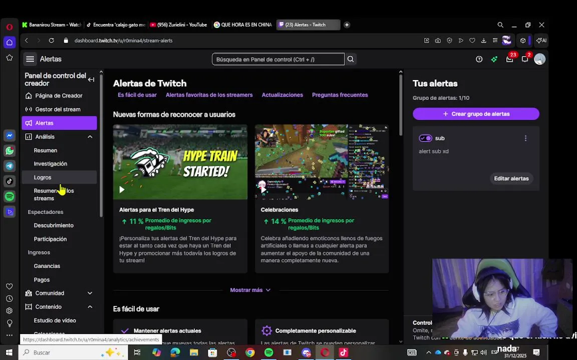Show hidden system tray icons arrow

coord(429,352)
